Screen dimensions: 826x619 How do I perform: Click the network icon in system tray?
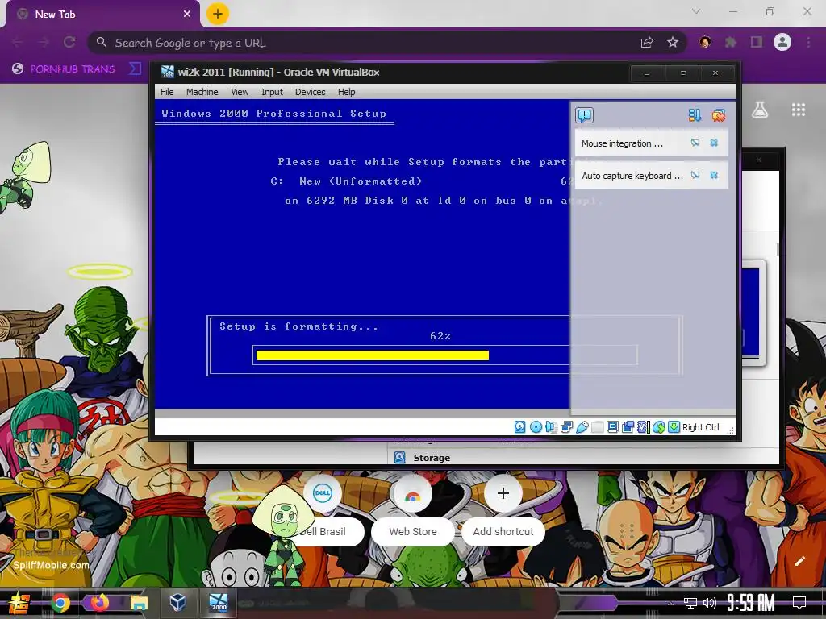click(690, 603)
